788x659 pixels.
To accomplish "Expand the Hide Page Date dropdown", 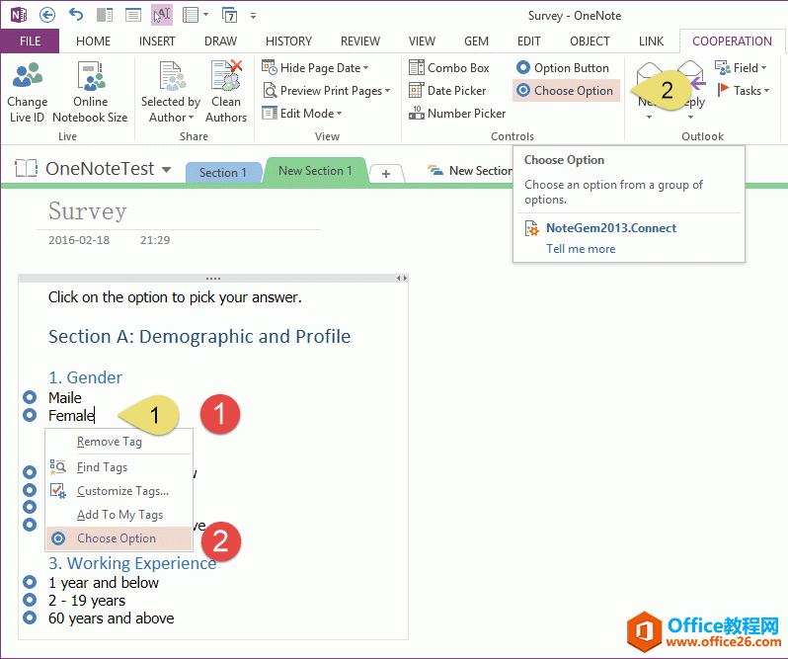I will 365,68.
